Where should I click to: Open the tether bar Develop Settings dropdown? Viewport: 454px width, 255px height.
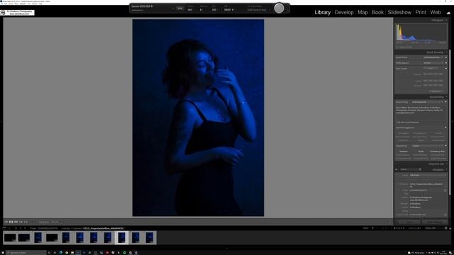pyautogui.click(x=258, y=10)
